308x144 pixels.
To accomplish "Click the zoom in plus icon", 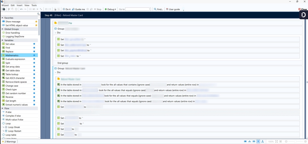I will click(x=306, y=141).
